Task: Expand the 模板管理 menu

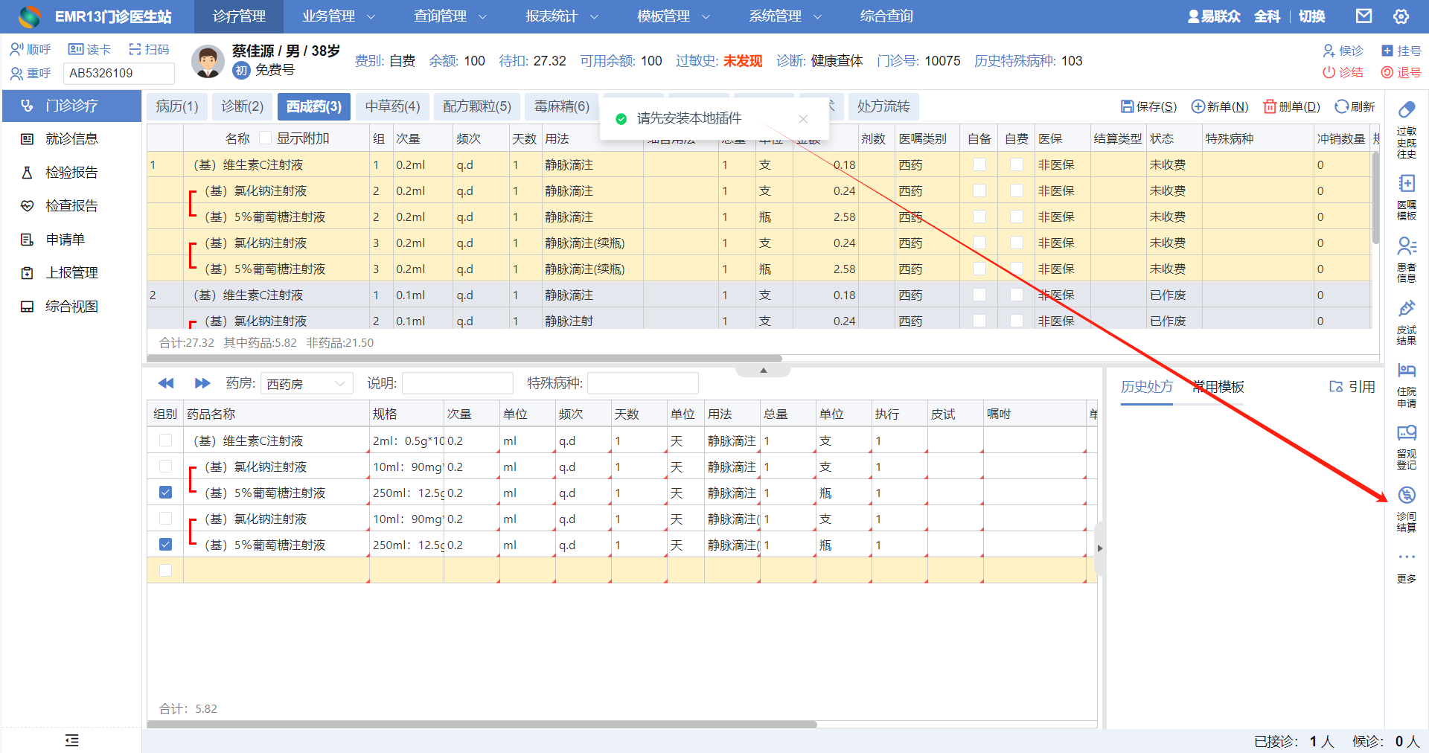Action: (x=674, y=16)
